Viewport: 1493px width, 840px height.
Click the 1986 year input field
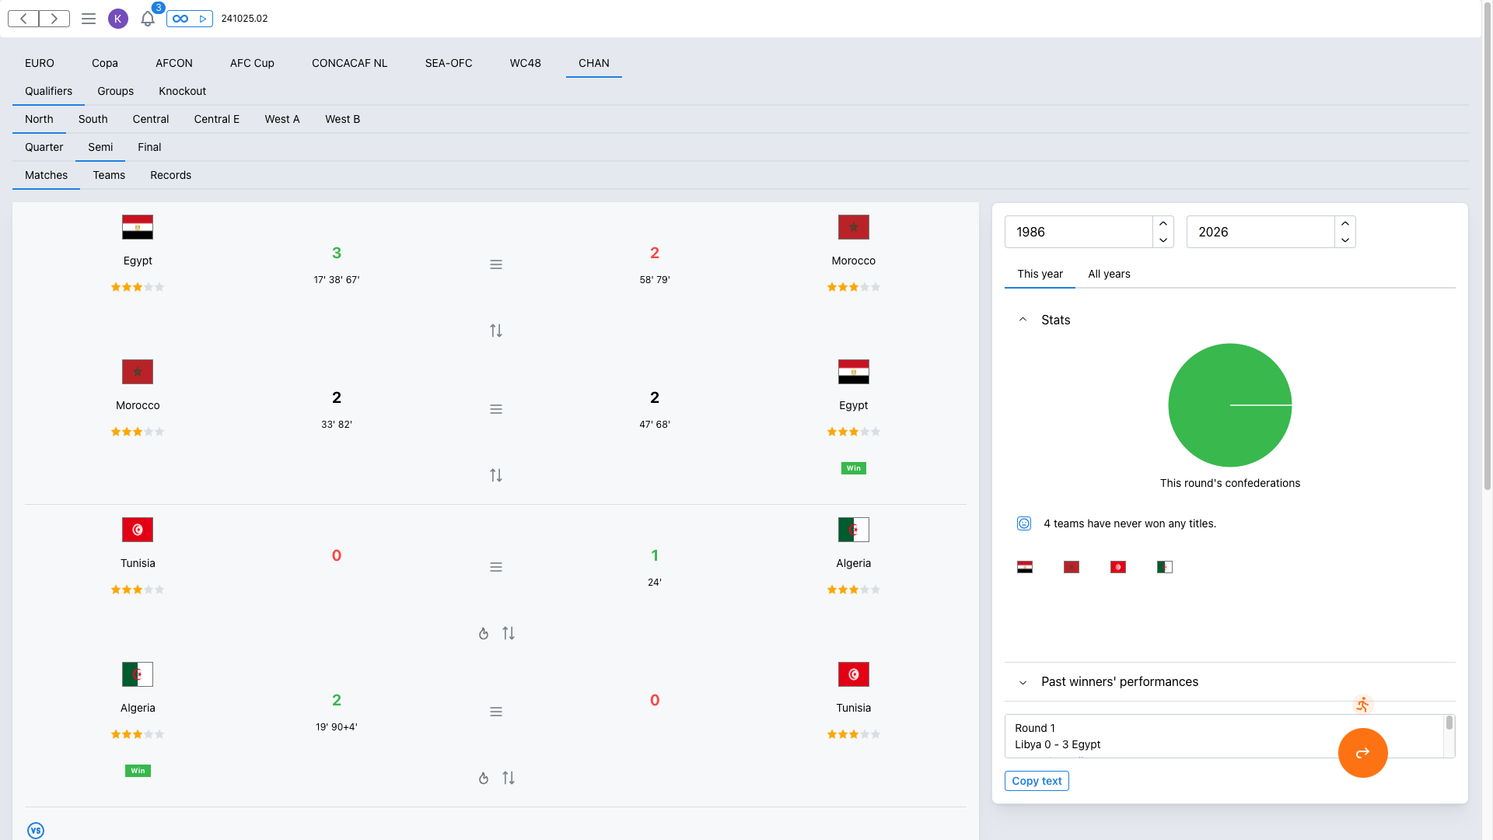tap(1079, 232)
